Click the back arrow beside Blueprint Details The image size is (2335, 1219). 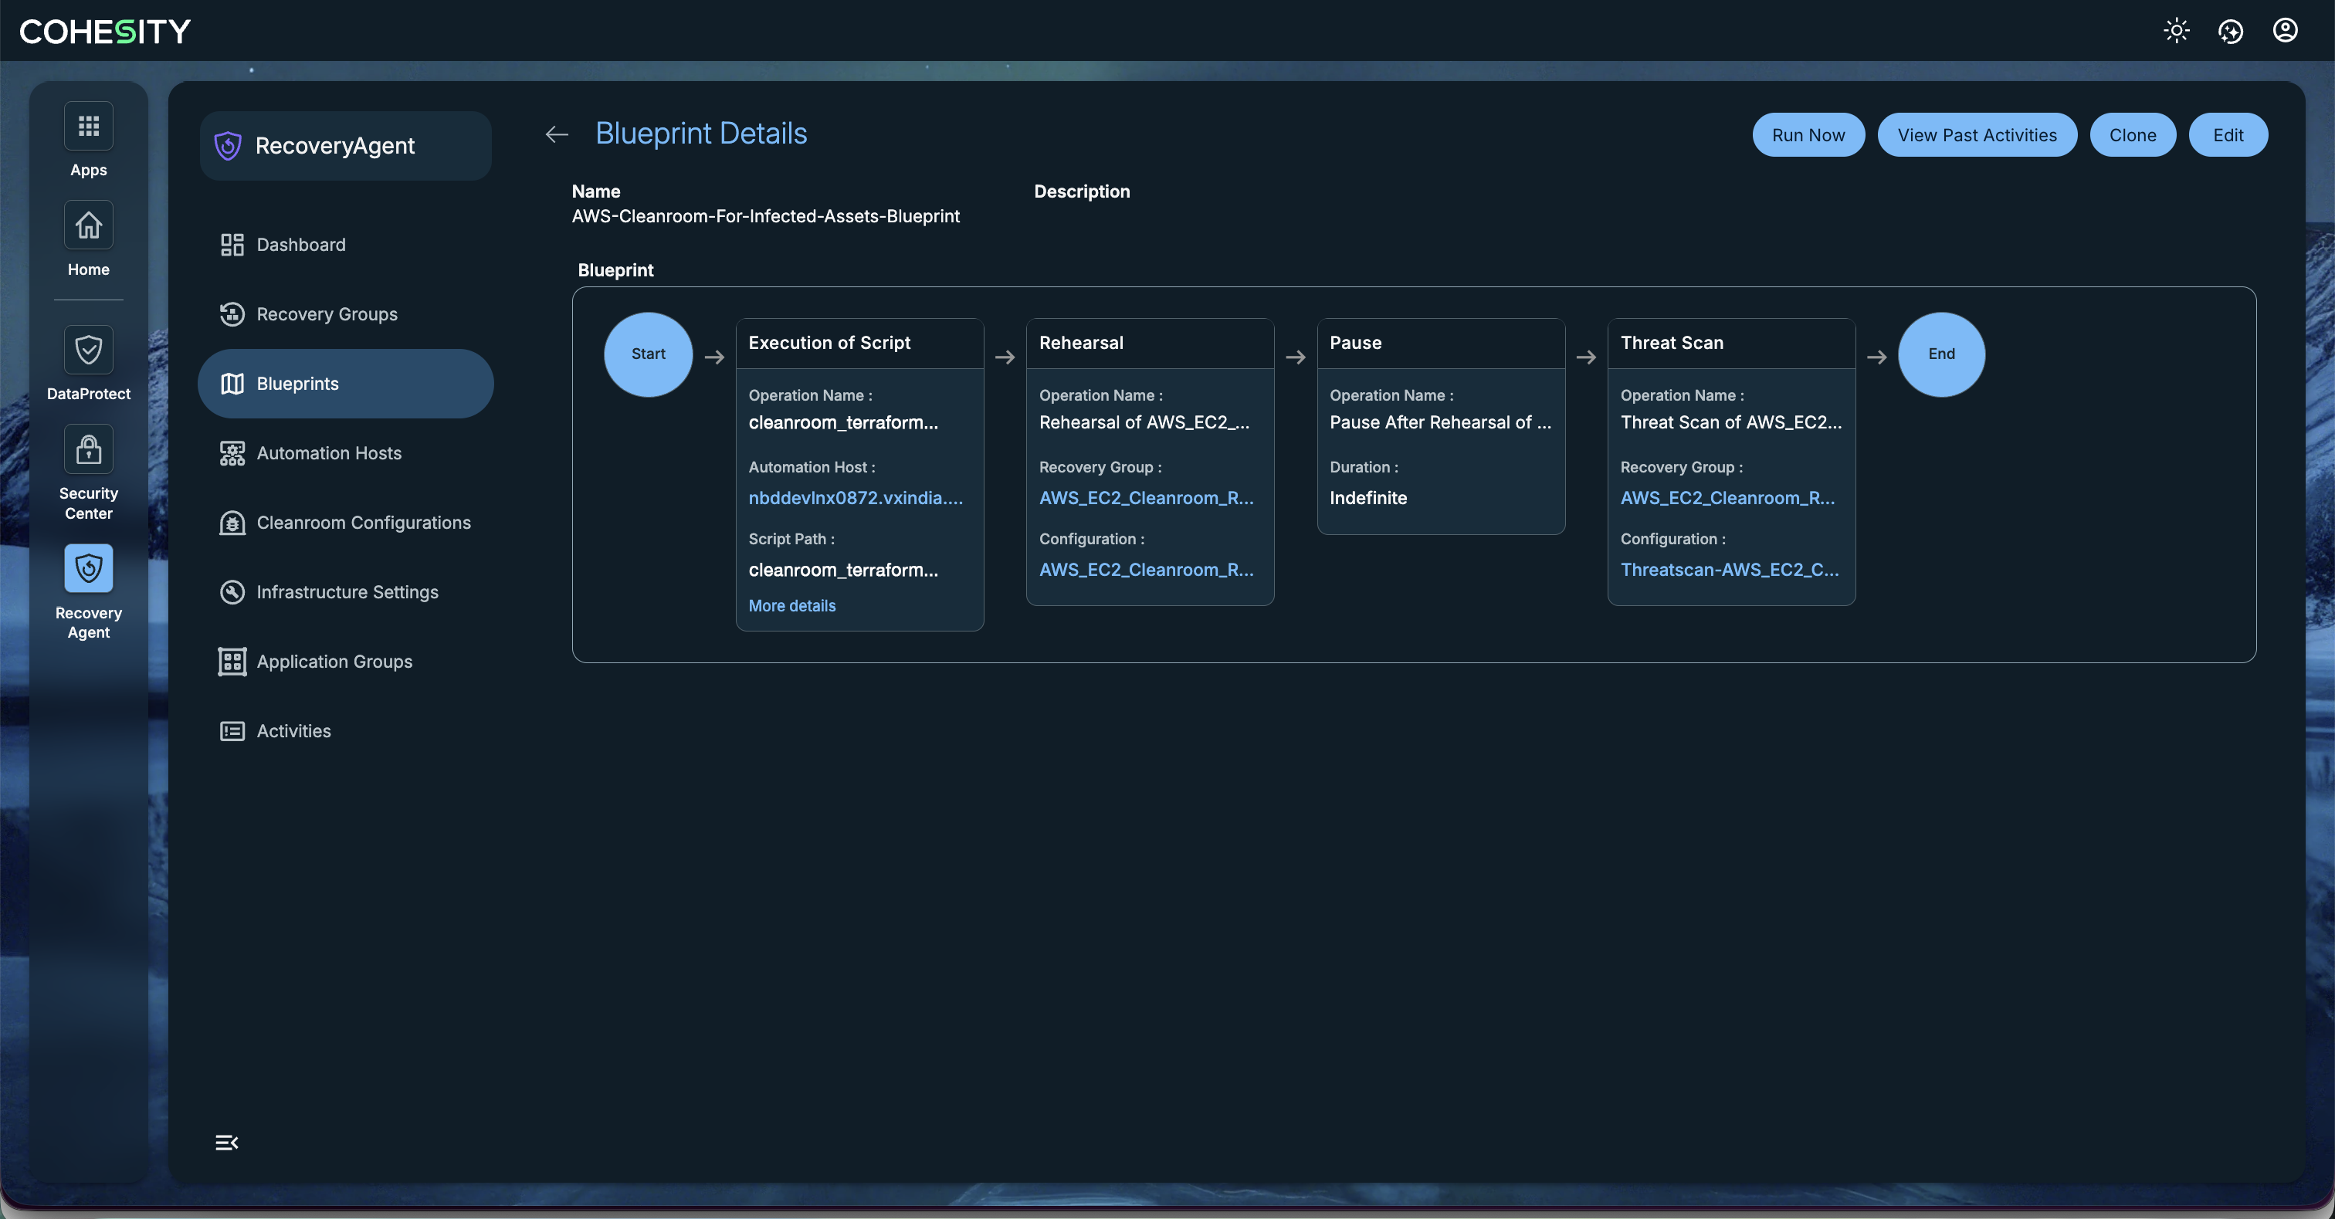(x=557, y=135)
